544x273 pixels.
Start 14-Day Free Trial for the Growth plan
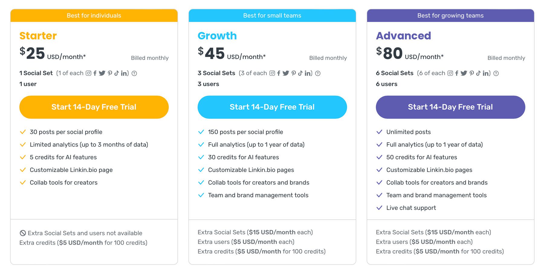coord(272,107)
